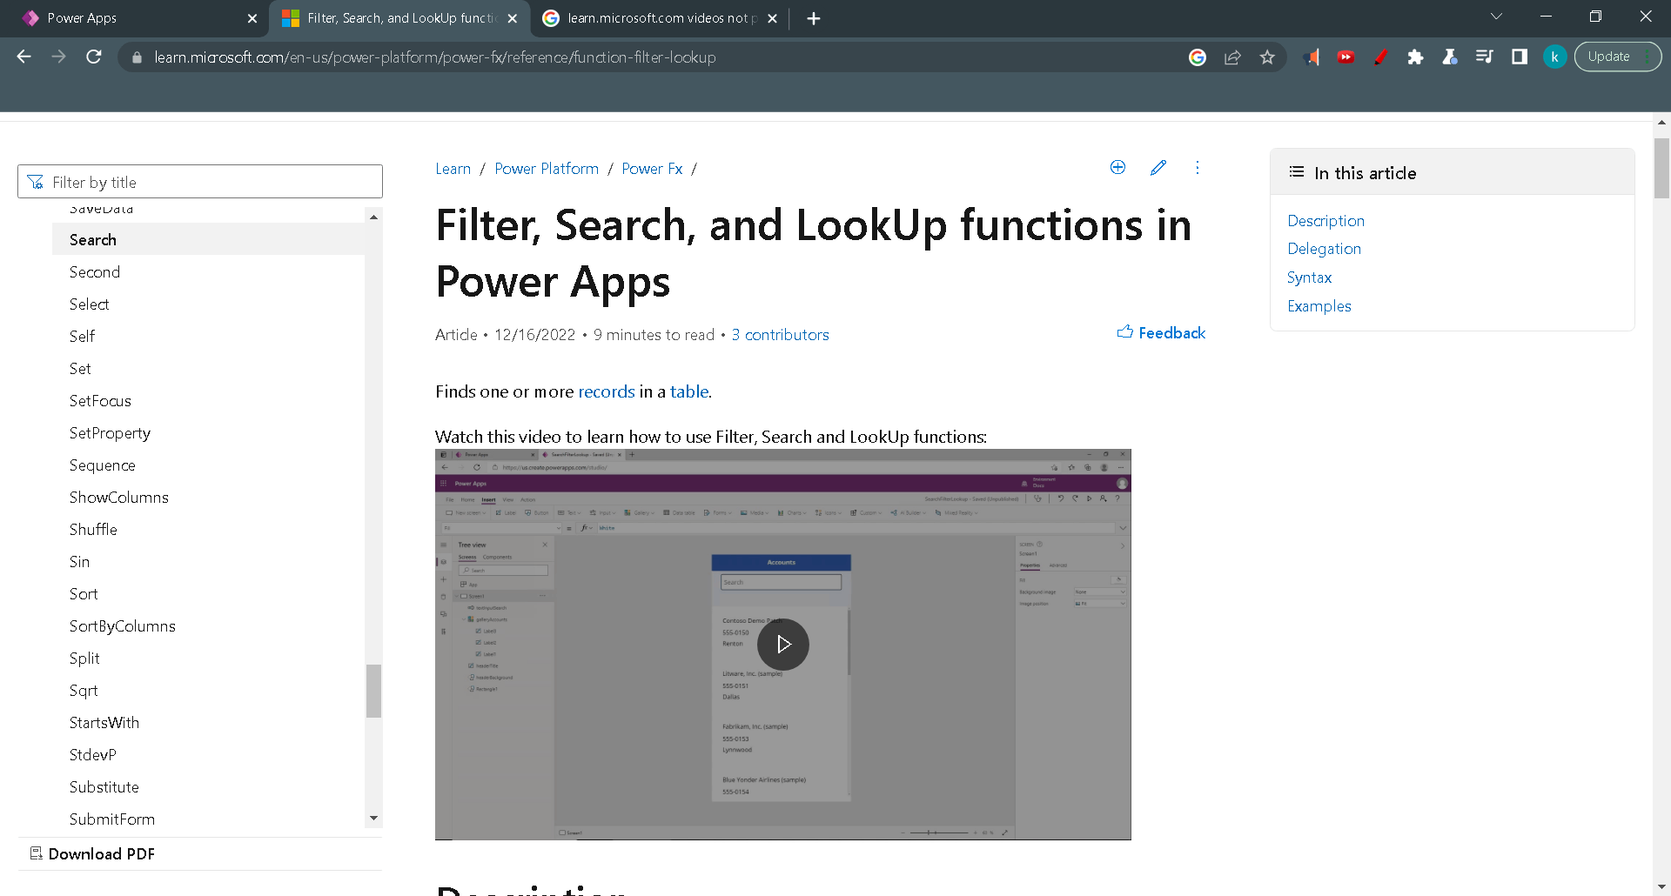Jump to Examples section
The width and height of the screenshot is (1671, 896).
[1319, 306]
